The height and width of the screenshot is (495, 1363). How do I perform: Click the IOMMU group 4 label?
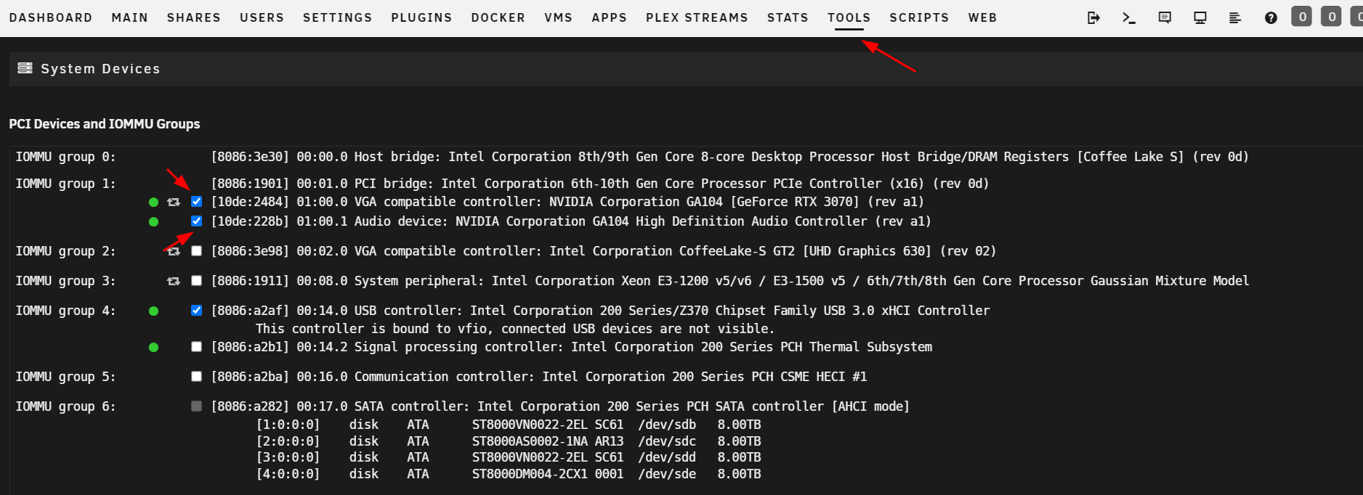65,311
